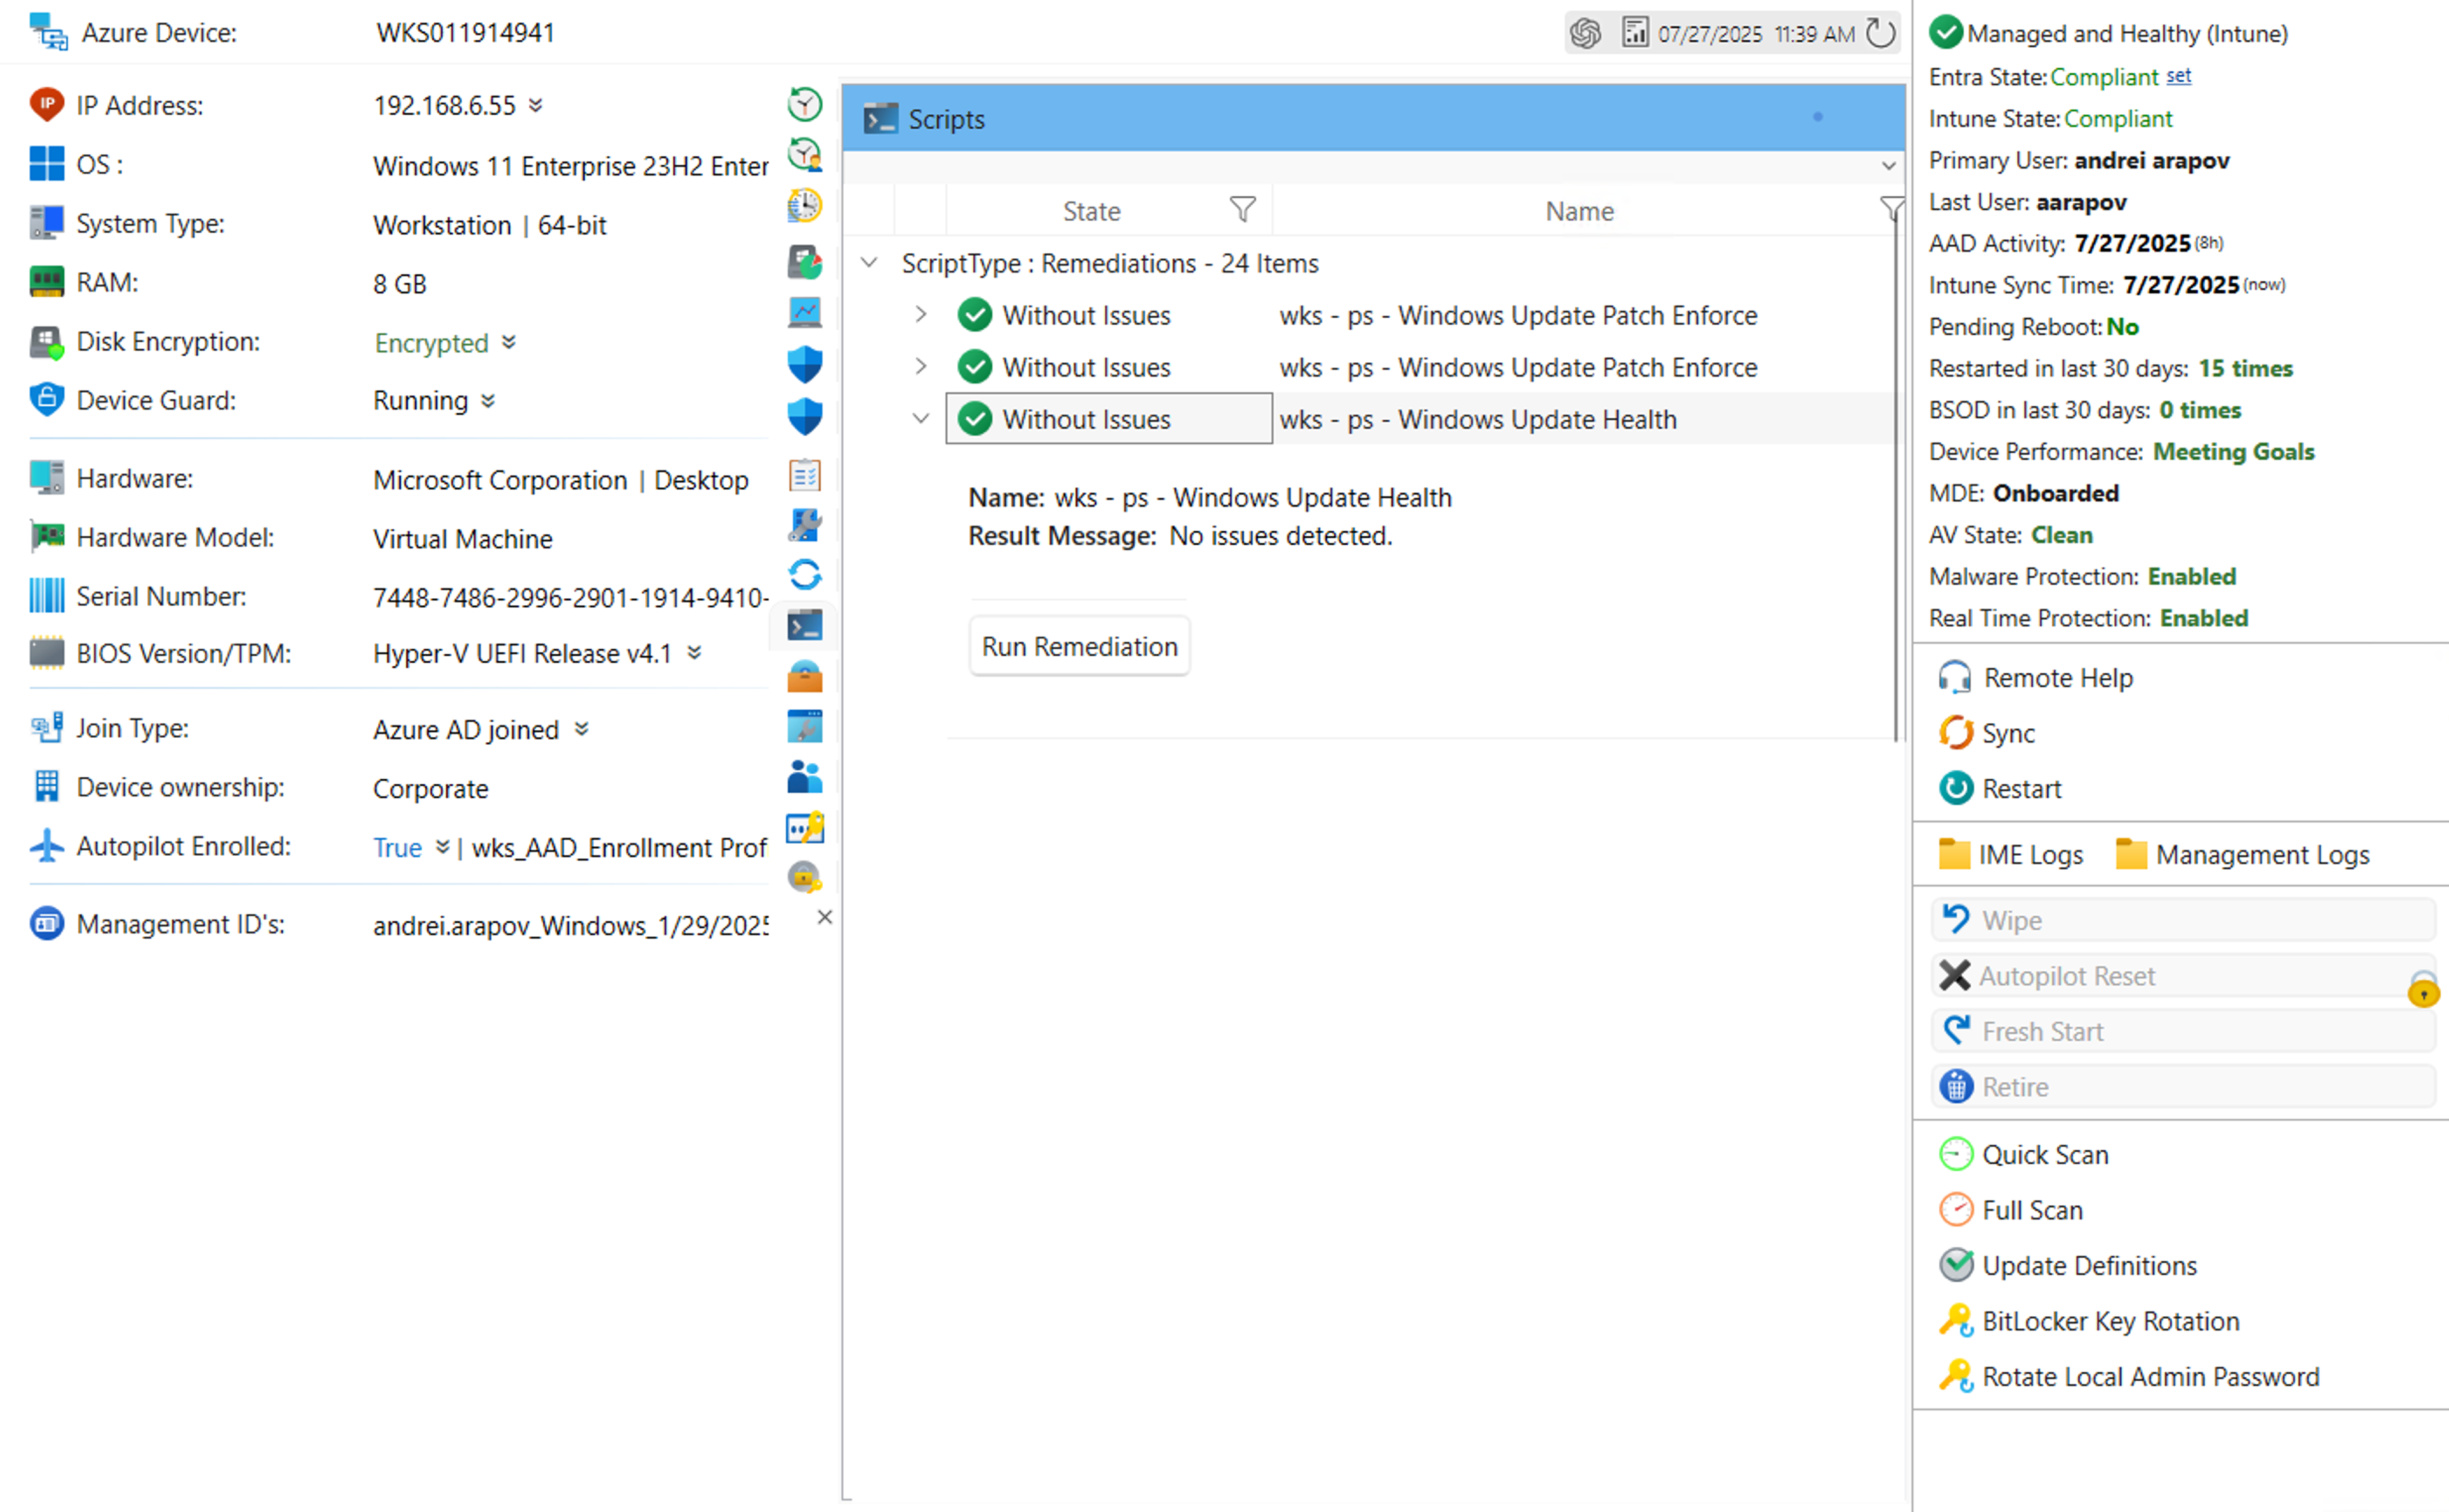The width and height of the screenshot is (2449, 1512).
Task: Collapse the ScriptType Remediations group
Action: [x=869, y=263]
